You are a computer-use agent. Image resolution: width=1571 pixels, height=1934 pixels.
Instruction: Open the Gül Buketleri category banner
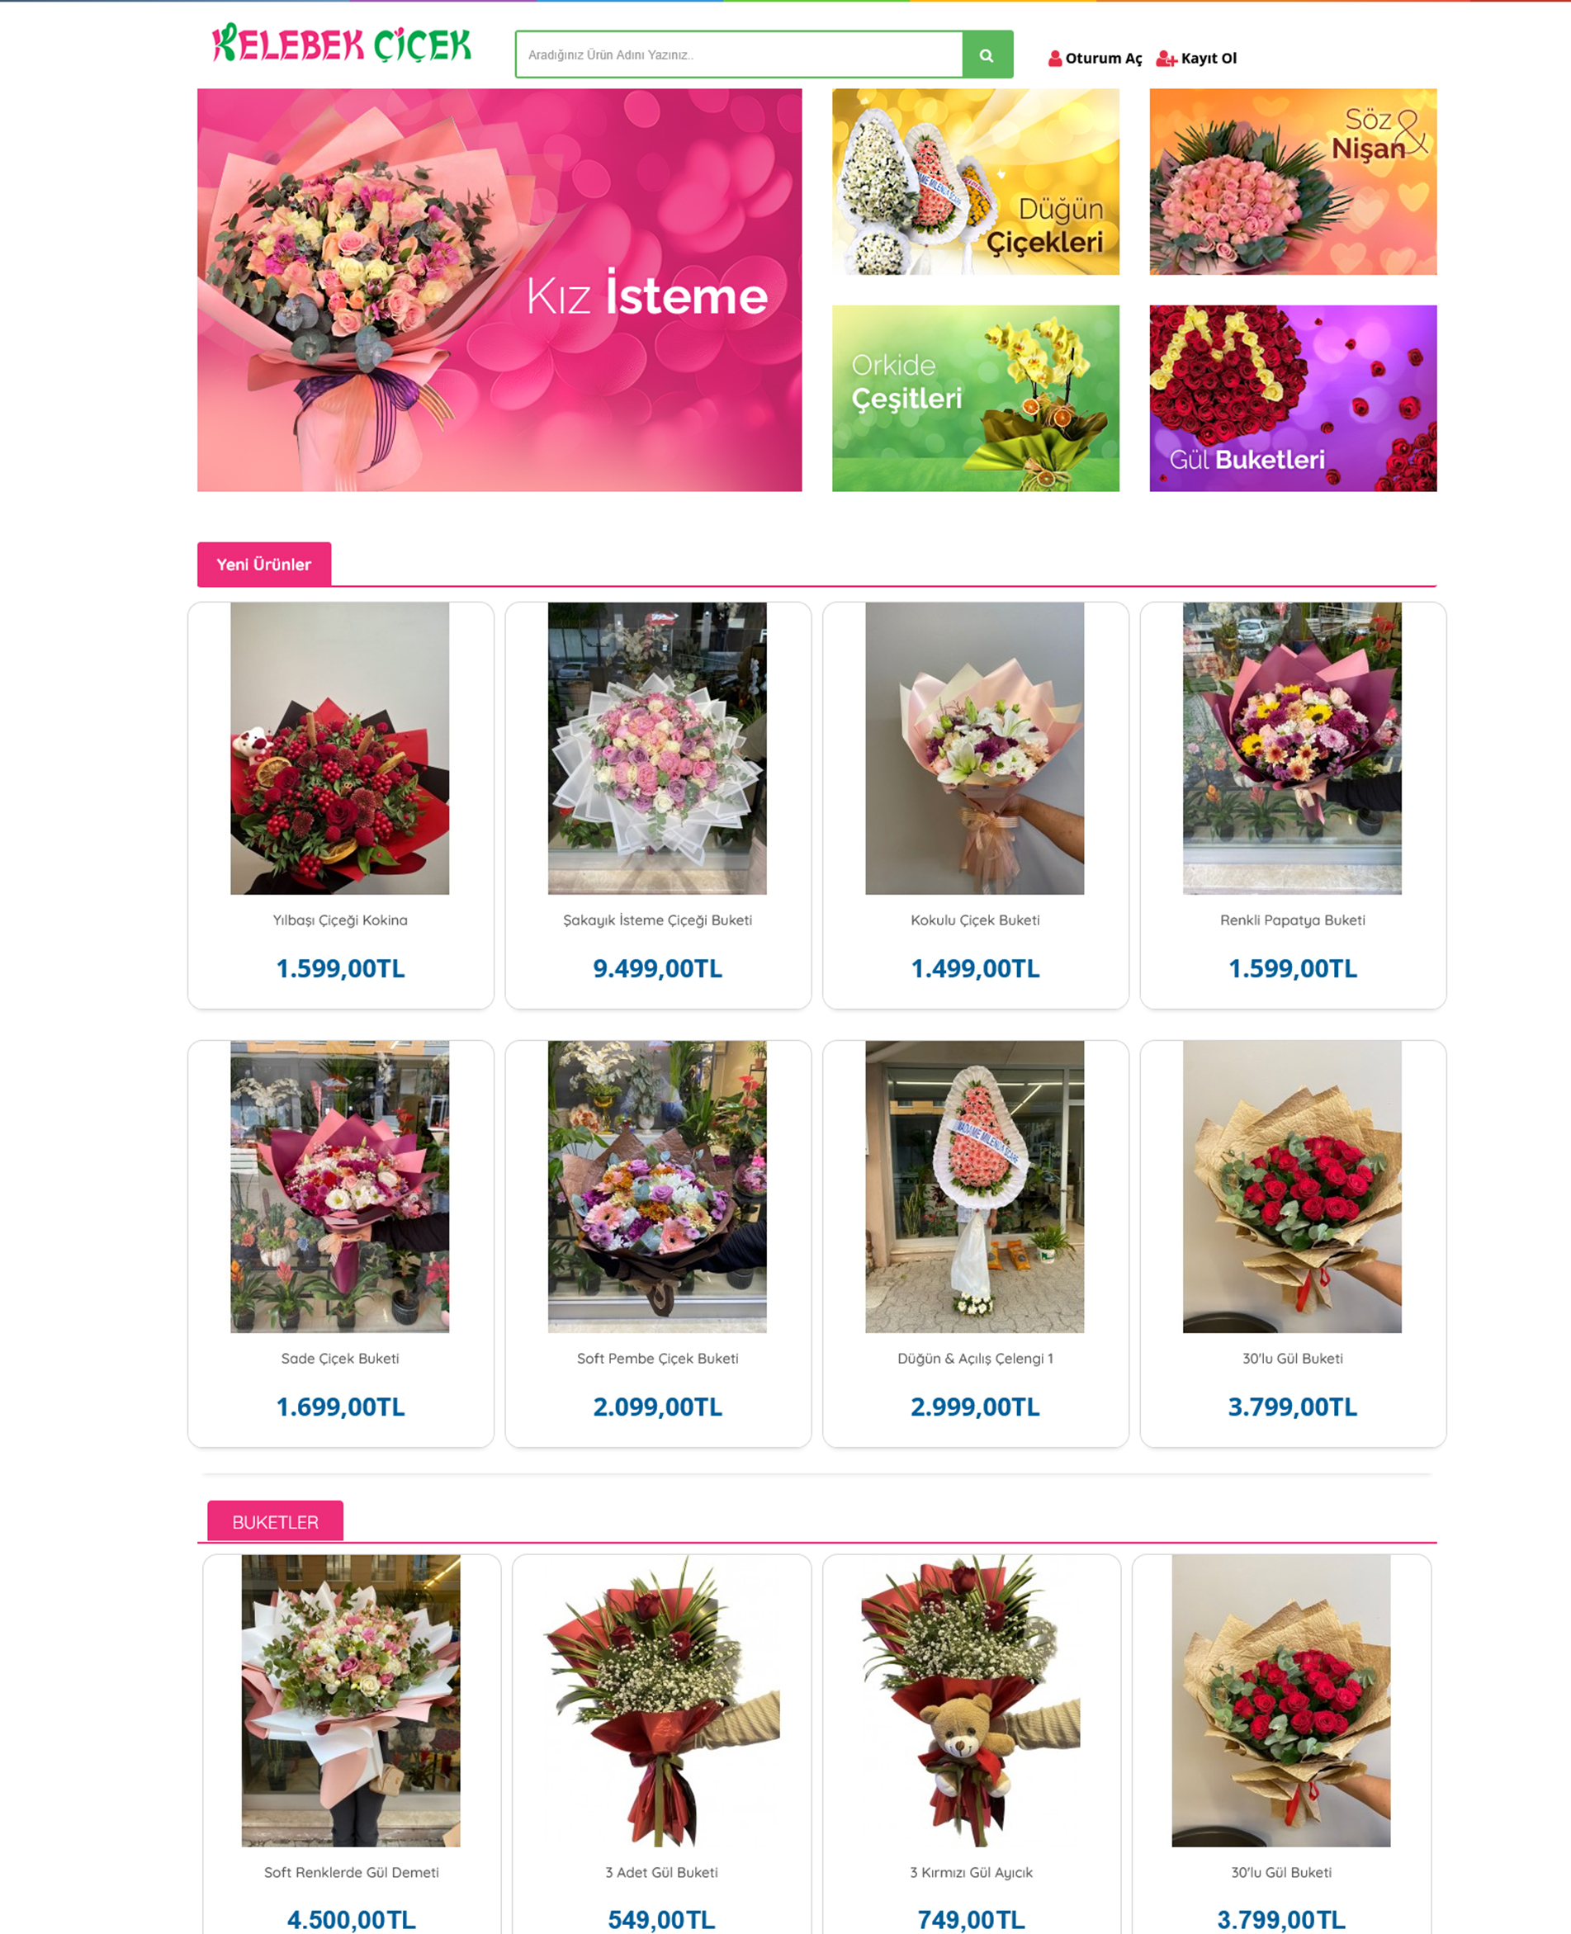(1293, 398)
